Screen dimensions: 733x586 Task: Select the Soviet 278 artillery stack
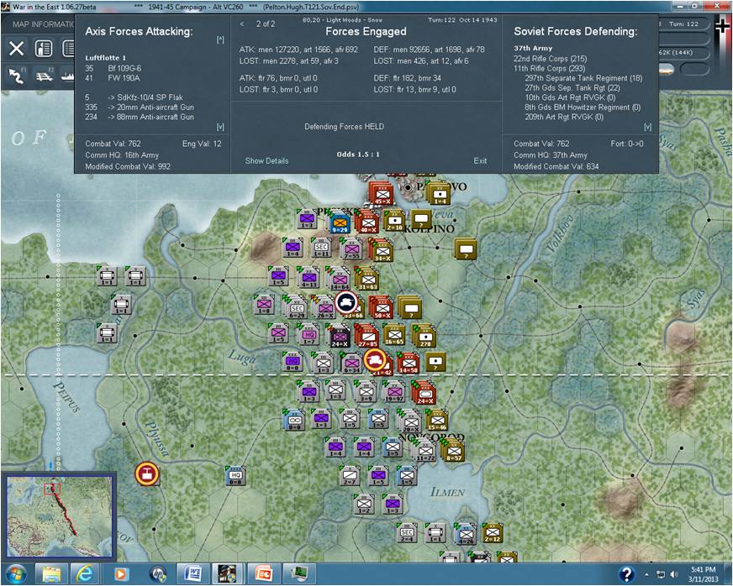click(425, 336)
